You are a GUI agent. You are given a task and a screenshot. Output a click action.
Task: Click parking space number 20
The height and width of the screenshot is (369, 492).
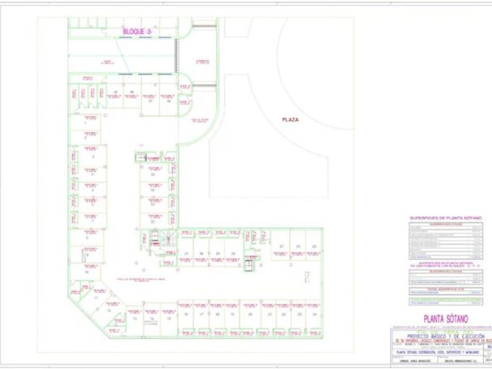click(250, 314)
